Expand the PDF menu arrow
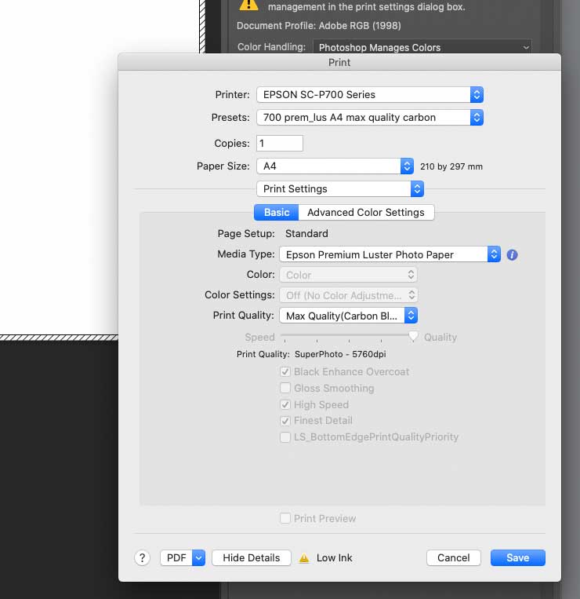 [198, 557]
